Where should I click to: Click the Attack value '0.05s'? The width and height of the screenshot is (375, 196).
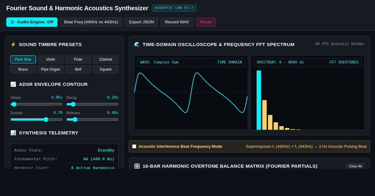pos(57,98)
